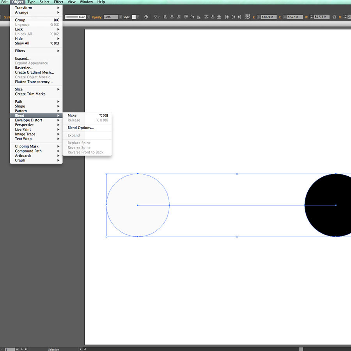Open the Select menu
Screen dimensions: 351x351
tap(44, 2)
